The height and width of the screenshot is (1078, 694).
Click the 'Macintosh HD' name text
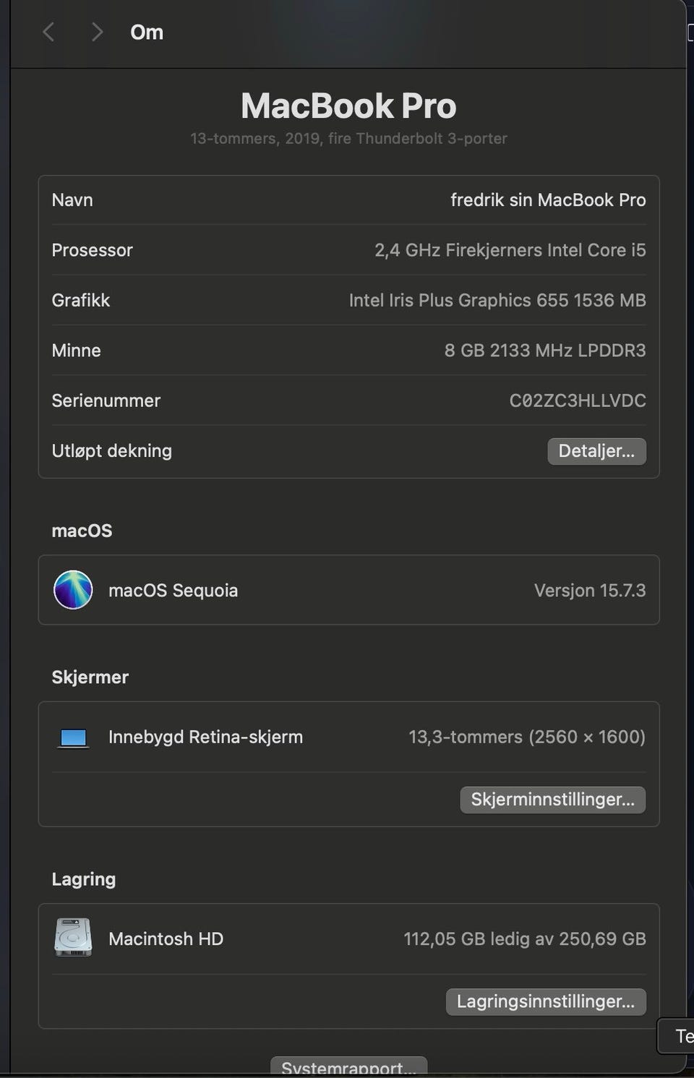coord(166,939)
